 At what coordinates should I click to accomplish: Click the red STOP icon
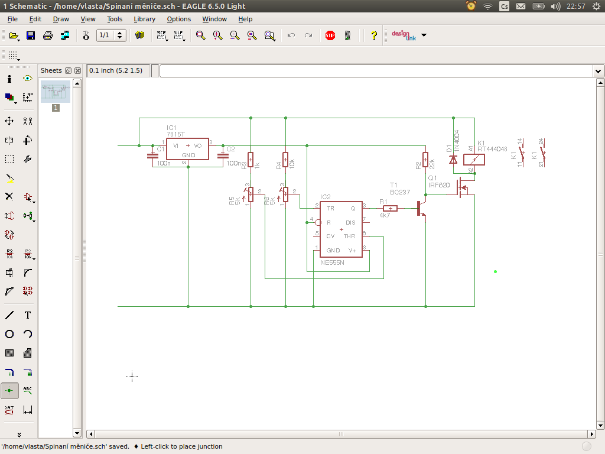coord(330,35)
